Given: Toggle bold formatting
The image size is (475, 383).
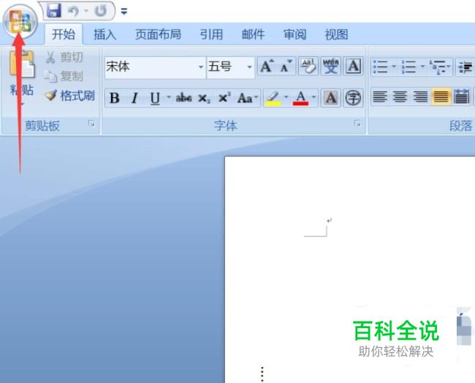Looking at the screenshot, I should point(114,98).
